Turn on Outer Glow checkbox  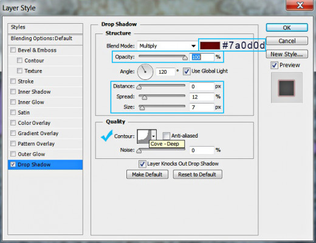[x=13, y=154]
